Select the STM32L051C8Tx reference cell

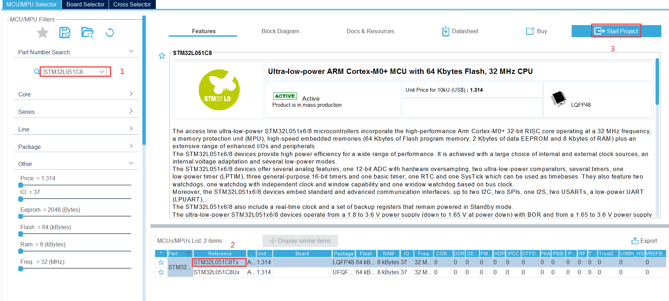tap(219, 262)
